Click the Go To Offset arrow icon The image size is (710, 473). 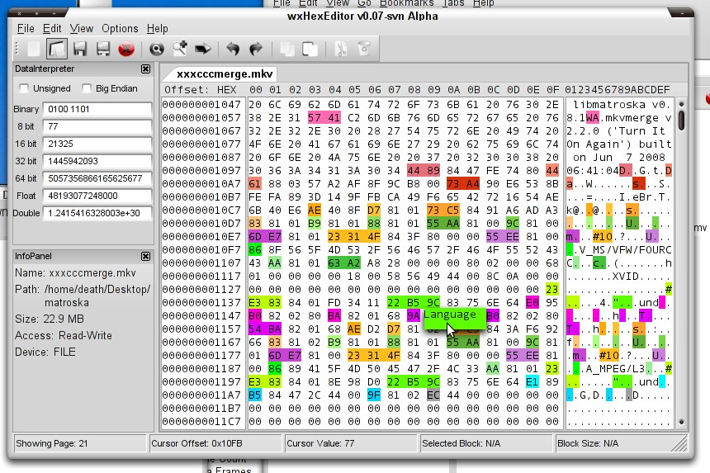(x=202, y=49)
